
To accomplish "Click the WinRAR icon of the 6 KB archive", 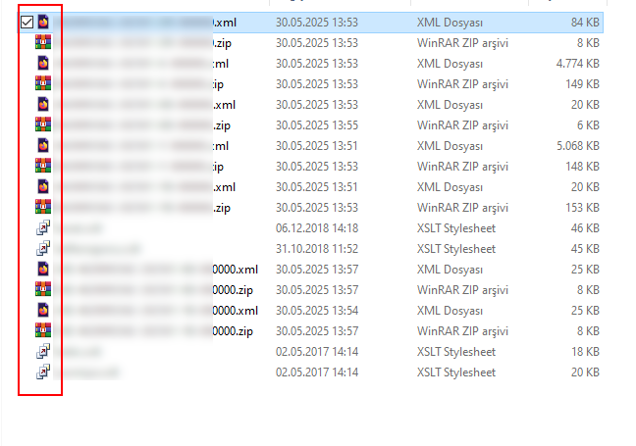I will tap(43, 124).
